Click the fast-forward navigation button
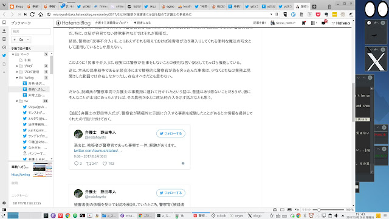This screenshot has width=389, height=219. (26, 15)
